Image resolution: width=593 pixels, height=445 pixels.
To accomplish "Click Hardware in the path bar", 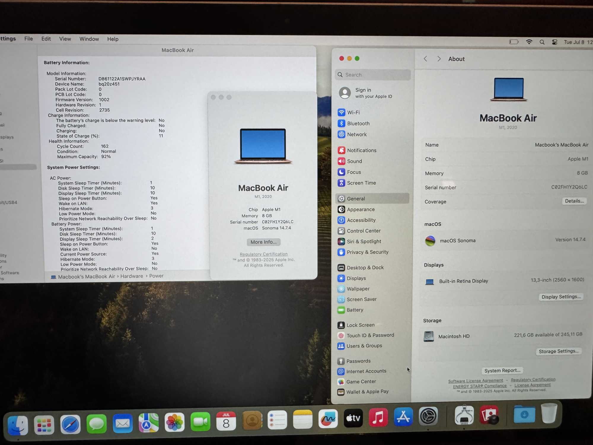I will click(x=131, y=276).
